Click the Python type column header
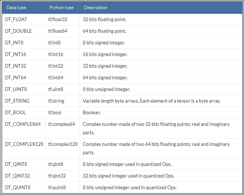 point(61,8)
